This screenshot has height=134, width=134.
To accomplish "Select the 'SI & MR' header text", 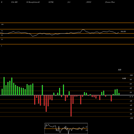I will point(14,2).
